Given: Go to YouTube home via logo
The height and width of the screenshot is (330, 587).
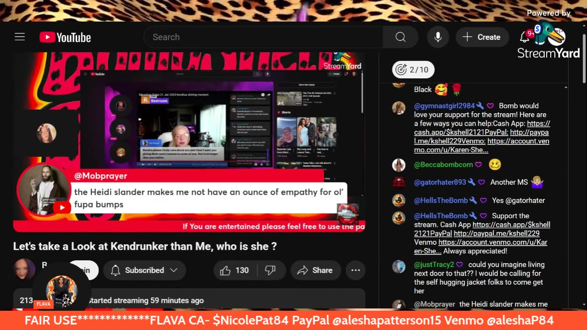Looking at the screenshot, I should coord(65,37).
